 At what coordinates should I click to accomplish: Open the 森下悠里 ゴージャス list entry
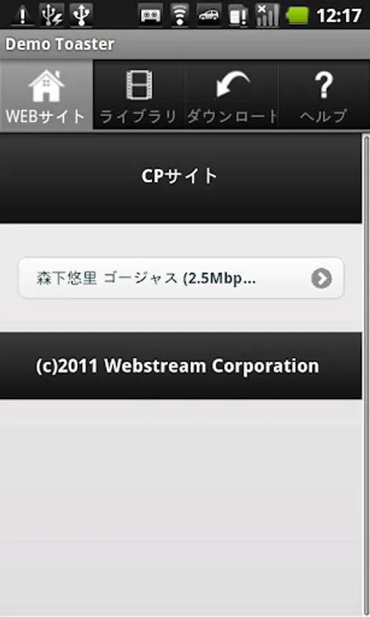[182, 278]
